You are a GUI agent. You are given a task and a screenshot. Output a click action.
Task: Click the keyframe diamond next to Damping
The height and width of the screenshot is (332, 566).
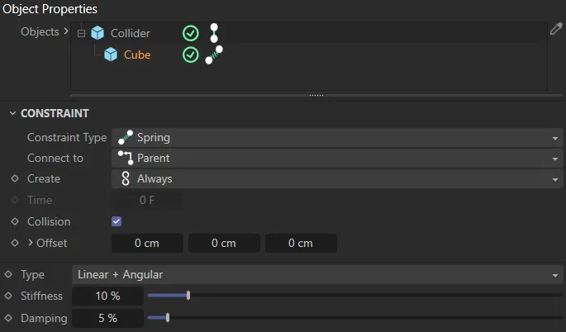click(8, 317)
